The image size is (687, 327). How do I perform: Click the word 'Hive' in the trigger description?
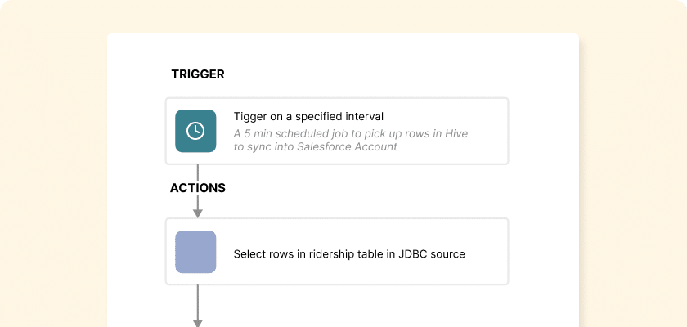(456, 133)
